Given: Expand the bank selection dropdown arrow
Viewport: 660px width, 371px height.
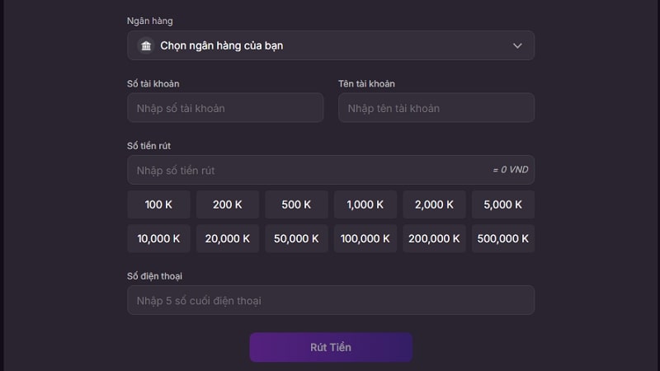Looking at the screenshot, I should [x=517, y=46].
